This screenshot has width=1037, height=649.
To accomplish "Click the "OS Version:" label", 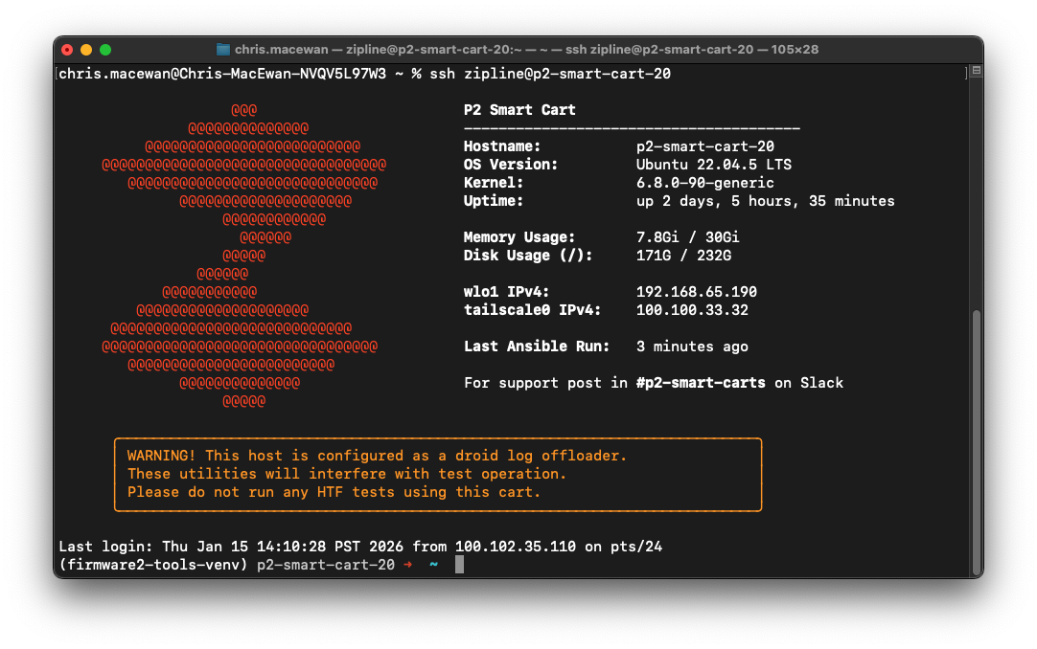I will pyautogui.click(x=511, y=165).
